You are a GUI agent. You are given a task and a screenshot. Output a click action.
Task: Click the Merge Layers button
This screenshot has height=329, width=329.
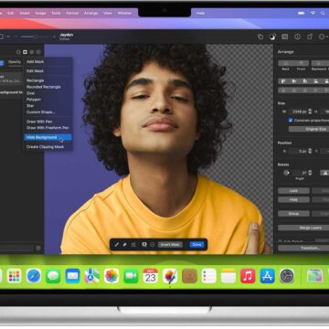[303, 228]
